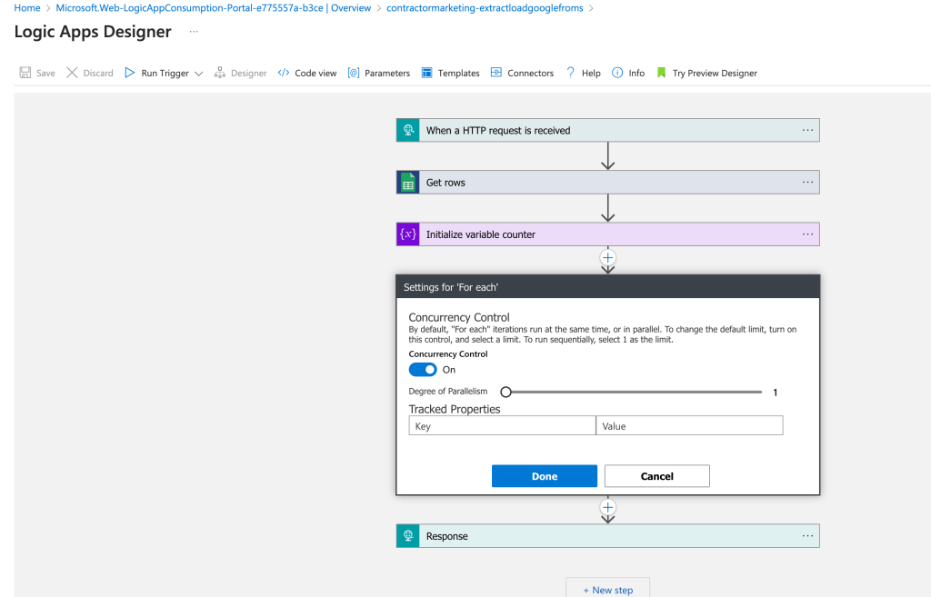Expand the Get rows step
931x597 pixels.
[608, 182]
